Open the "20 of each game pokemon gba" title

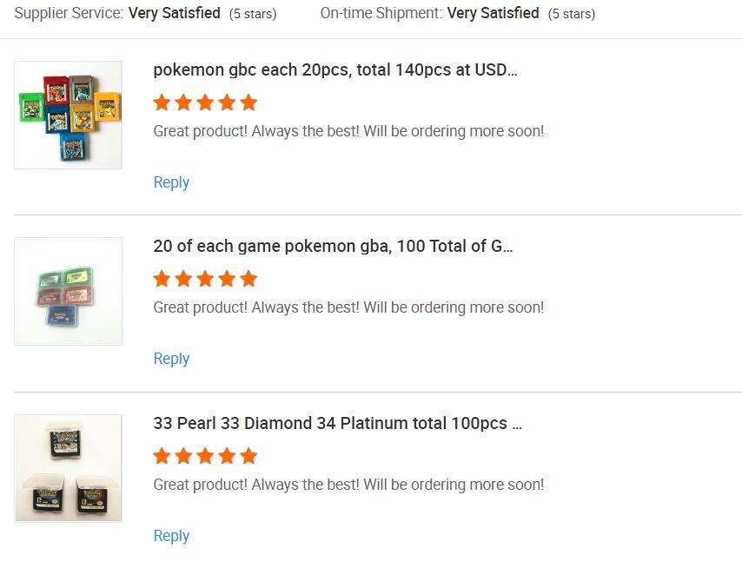coord(333,247)
